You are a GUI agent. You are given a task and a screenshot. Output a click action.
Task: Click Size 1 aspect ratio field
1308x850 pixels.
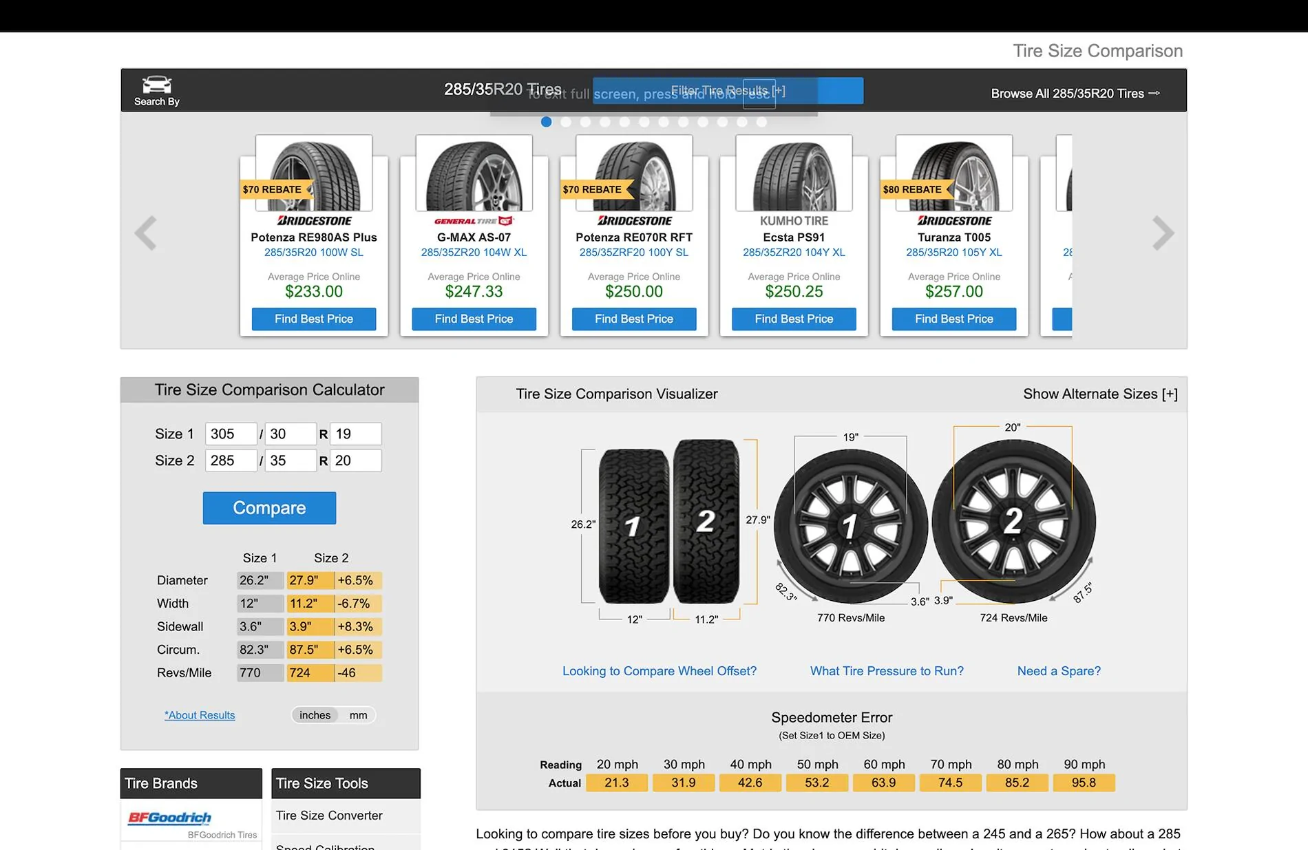click(x=291, y=434)
